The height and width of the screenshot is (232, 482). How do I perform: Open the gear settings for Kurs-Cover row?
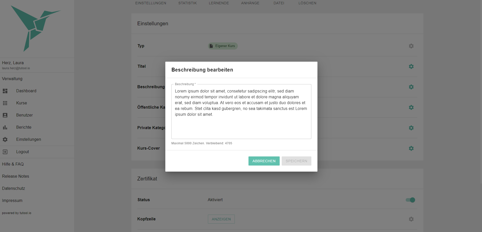coord(411,148)
